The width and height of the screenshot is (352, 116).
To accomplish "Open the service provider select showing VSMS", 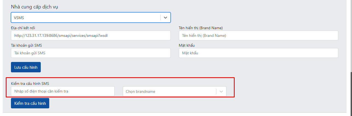I will [91, 17].
